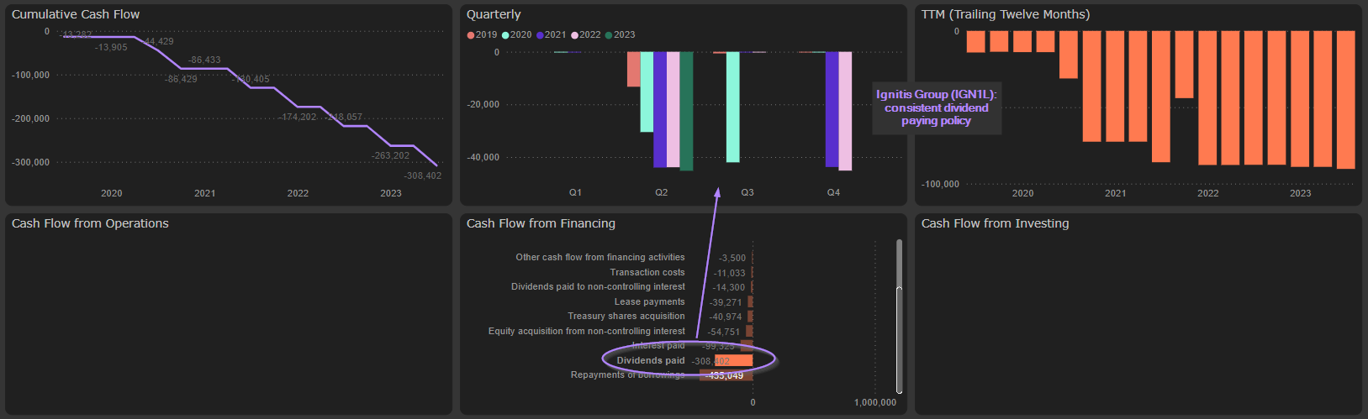1368x419 pixels.
Task: Select the Dividends paid bar
Action: click(733, 361)
